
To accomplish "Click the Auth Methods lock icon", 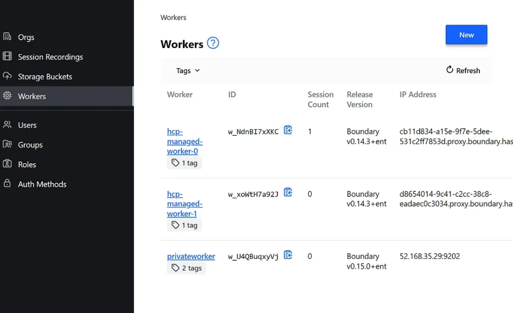I will point(7,183).
